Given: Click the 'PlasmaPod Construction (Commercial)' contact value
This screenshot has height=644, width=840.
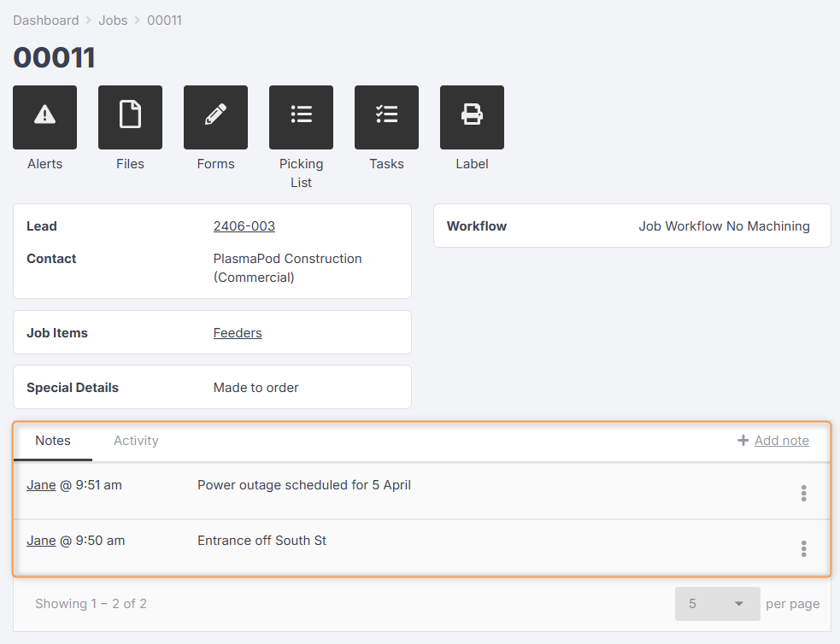Looking at the screenshot, I should click(x=288, y=267).
